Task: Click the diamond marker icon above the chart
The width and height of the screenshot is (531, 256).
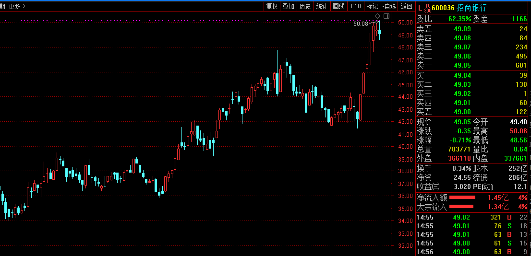Action: (377, 16)
